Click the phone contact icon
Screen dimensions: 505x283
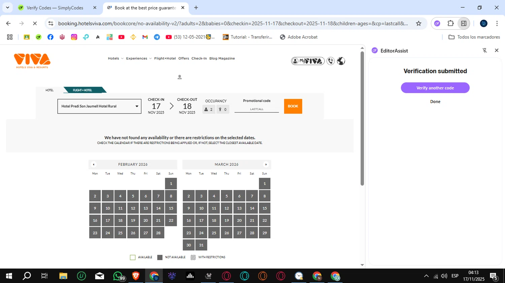point(331,61)
